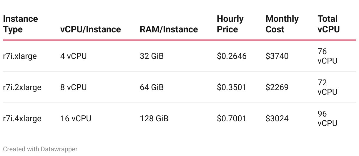This screenshot has width=359, height=156.
Task: Click the $3740 monthly cost cell
Action: 277,56
